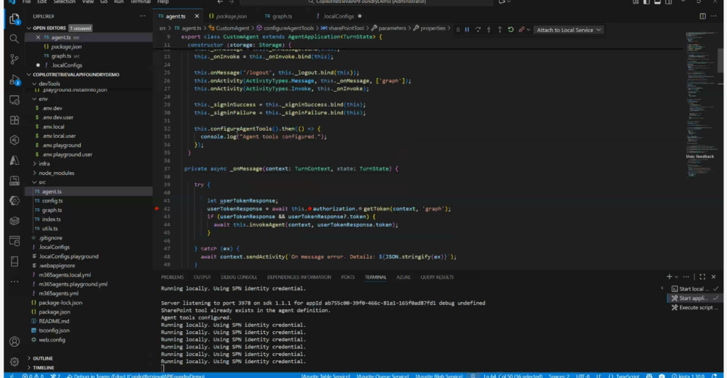Open the Debug Console panel tab
The height and width of the screenshot is (378, 727).
pos(238,277)
